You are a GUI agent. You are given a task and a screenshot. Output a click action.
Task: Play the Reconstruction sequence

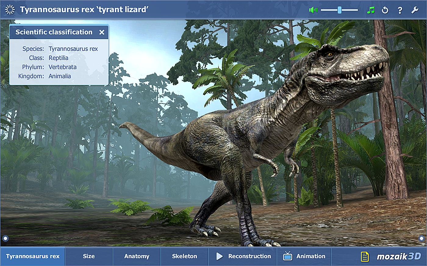coord(249,256)
